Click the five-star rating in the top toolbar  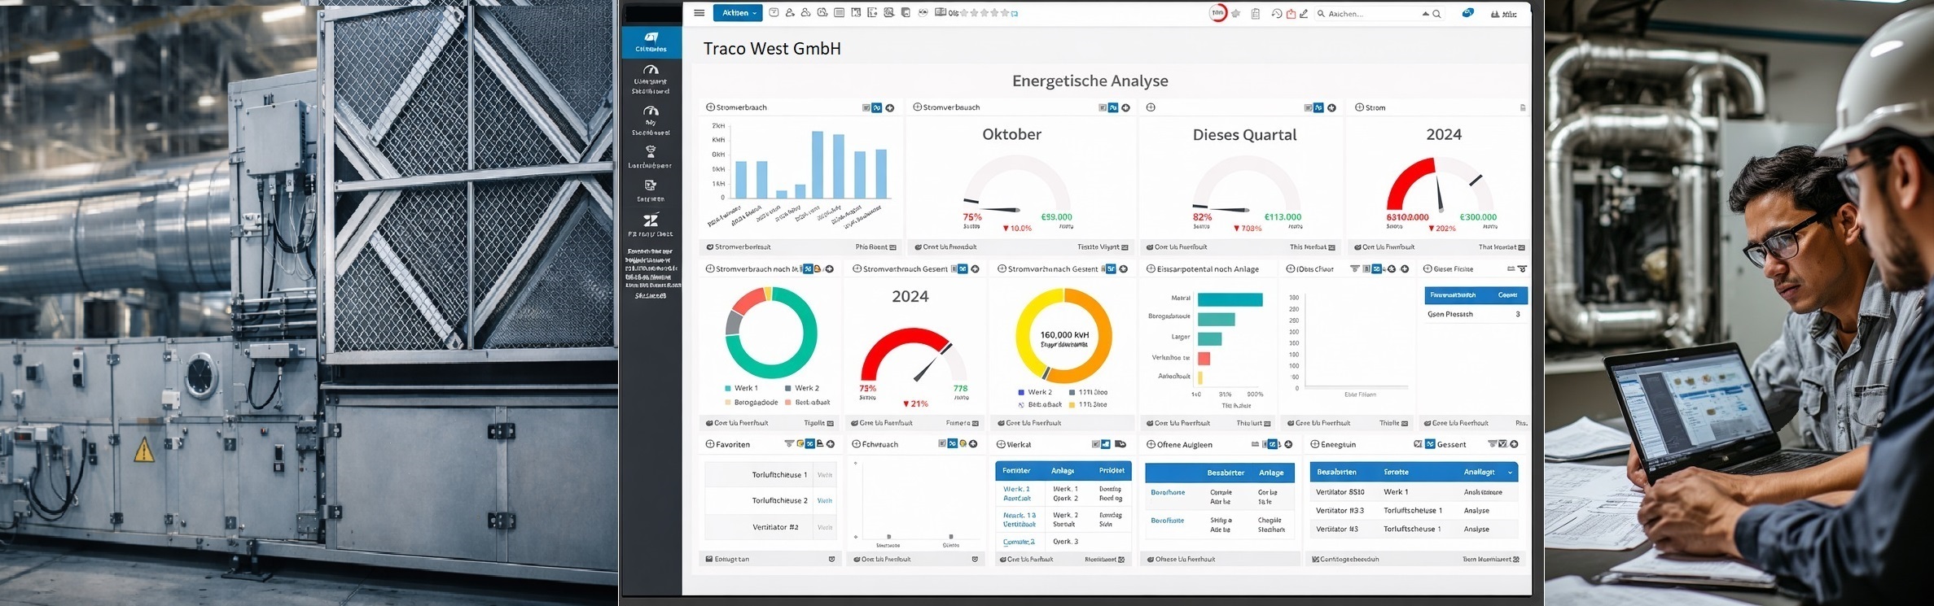point(985,13)
